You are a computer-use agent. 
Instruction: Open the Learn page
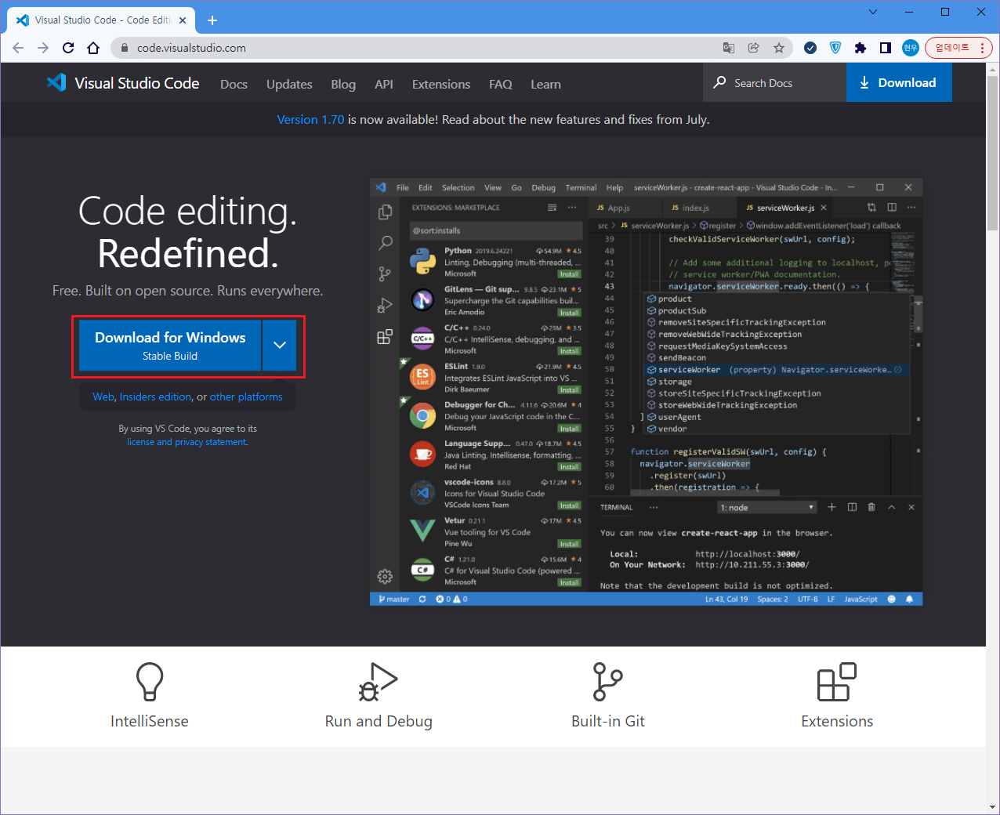[545, 85]
